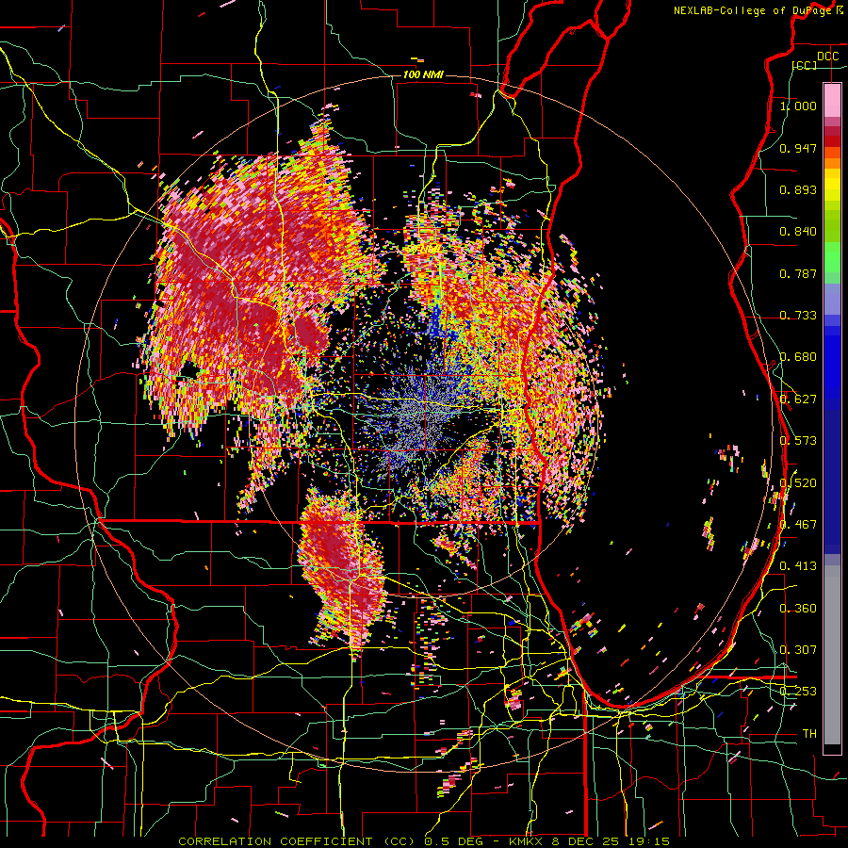This screenshot has height=848, width=848.
Task: Select the 0.307 scale value
Action: (x=798, y=650)
